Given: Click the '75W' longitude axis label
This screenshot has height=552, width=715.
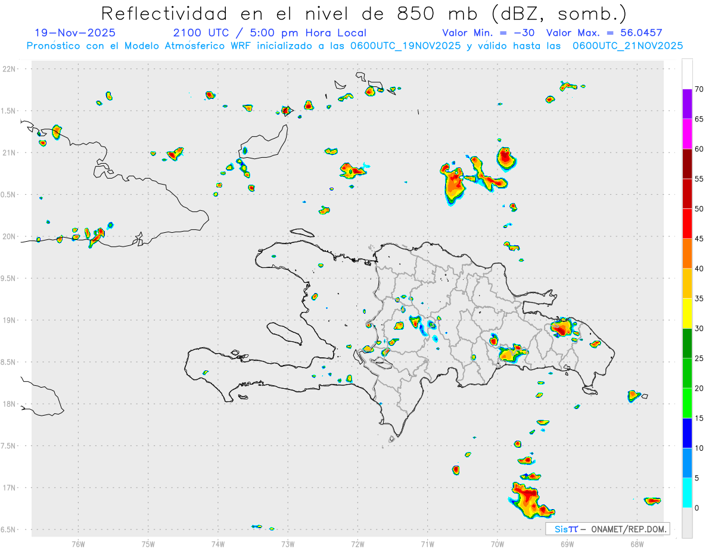Looking at the screenshot, I should pos(148,544).
